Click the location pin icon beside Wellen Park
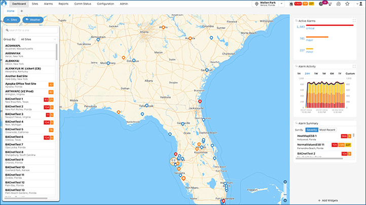This screenshot has width=366, height=205. coord(257,4)
